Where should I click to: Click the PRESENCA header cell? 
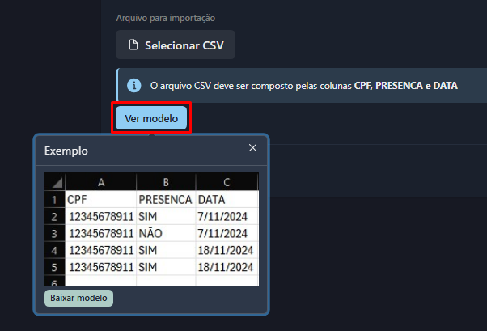[165, 199]
